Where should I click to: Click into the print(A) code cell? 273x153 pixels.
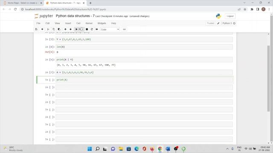coord(144,80)
